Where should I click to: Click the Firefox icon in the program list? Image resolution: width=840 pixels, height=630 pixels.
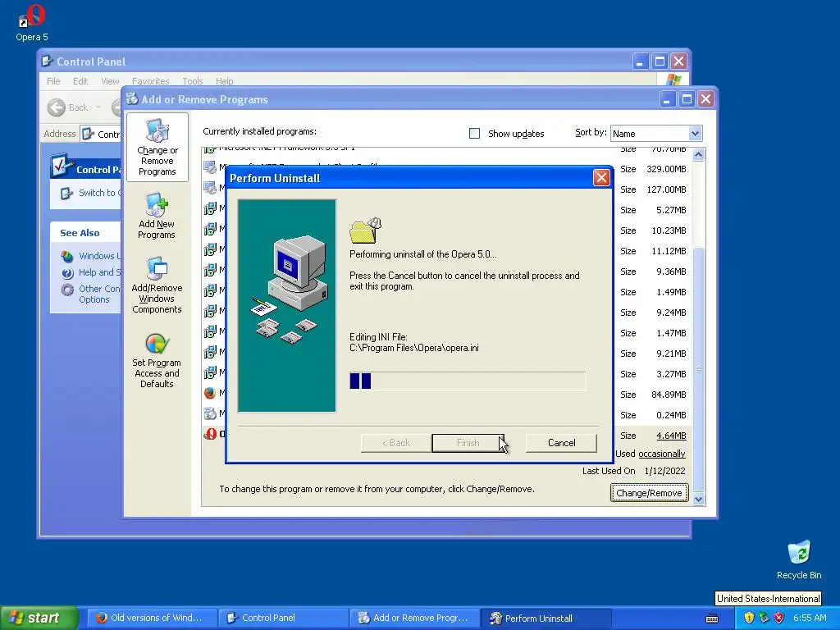click(210, 393)
